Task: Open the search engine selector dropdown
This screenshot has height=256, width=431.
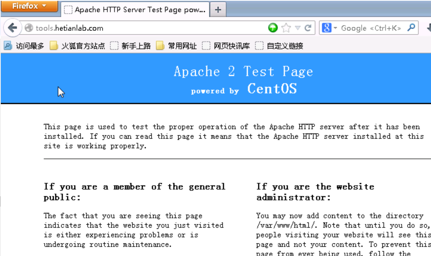Action: click(x=329, y=28)
